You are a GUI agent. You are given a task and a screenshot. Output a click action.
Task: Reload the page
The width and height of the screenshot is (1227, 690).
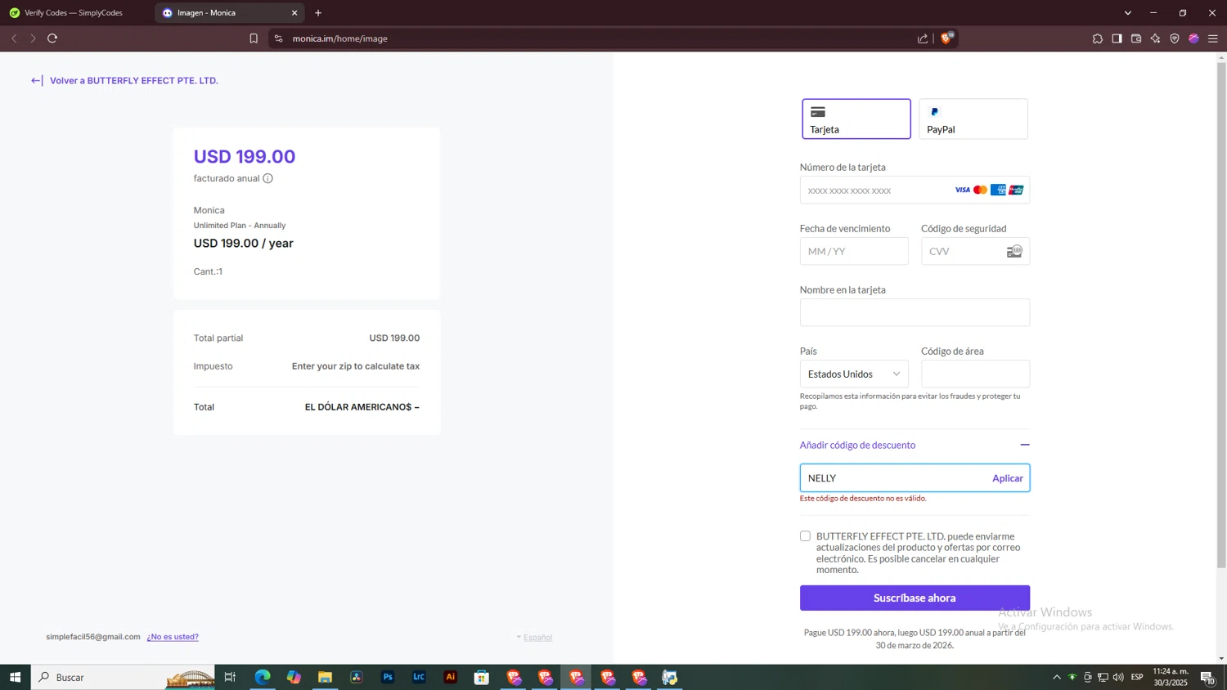[x=52, y=38]
